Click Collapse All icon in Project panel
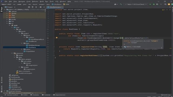Screen dimensions: 173x97 click(x=36, y=7)
